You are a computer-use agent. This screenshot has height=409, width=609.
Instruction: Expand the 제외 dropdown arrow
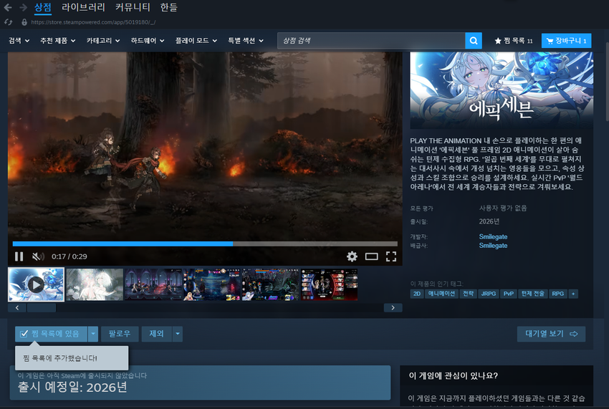point(178,334)
